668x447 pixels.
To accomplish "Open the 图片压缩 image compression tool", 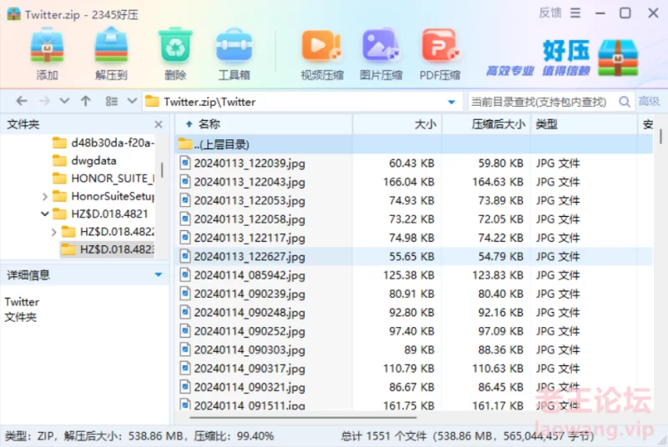I will (x=381, y=46).
